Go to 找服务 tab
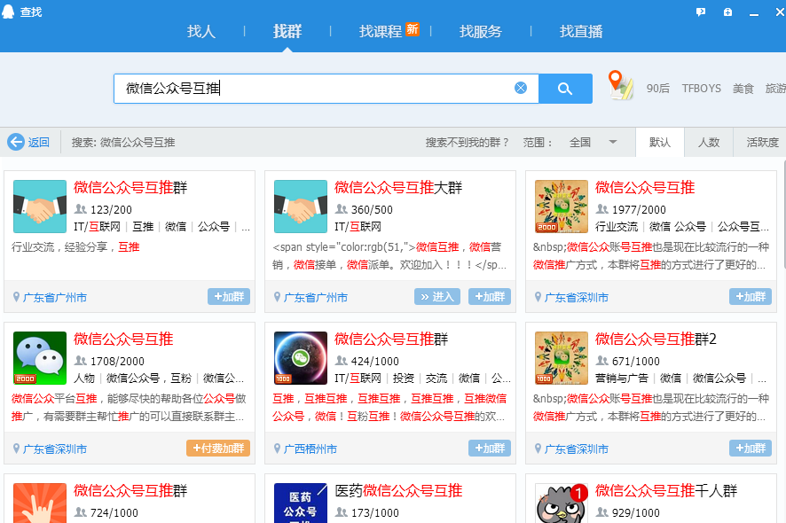Viewport: 786px width, 523px height. tap(481, 32)
